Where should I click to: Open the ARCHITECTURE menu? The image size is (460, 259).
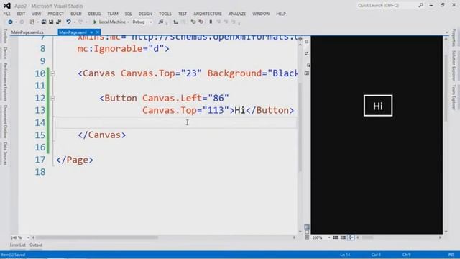pyautogui.click(x=208, y=14)
